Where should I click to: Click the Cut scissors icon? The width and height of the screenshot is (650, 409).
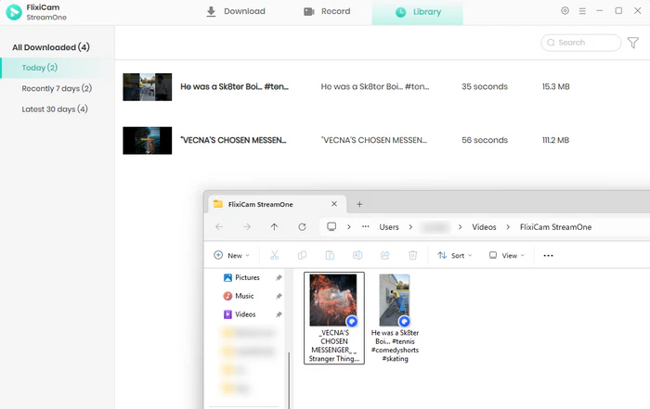coord(275,255)
